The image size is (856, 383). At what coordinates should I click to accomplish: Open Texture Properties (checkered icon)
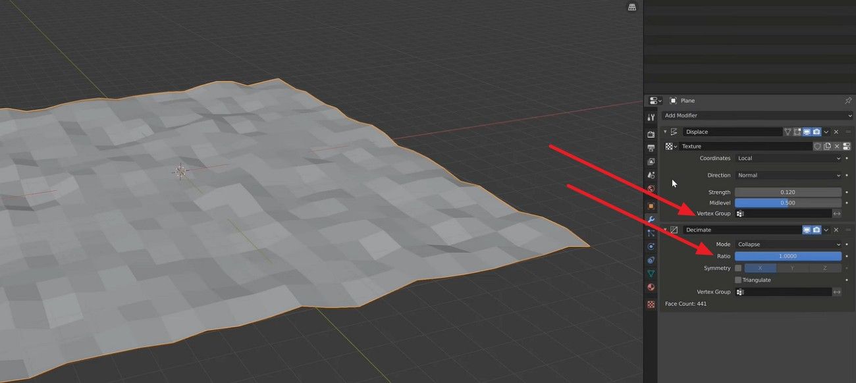point(651,302)
